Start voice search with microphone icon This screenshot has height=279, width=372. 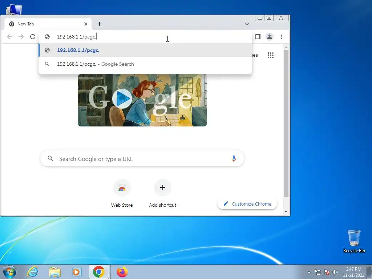coord(234,159)
